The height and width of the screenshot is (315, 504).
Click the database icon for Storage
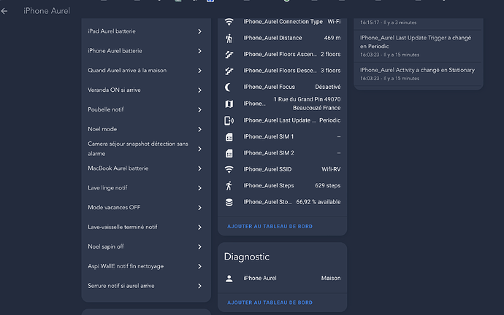(x=229, y=202)
